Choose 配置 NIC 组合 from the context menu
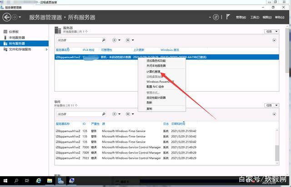The width and height of the screenshot is (291, 187). pyautogui.click(x=155, y=87)
